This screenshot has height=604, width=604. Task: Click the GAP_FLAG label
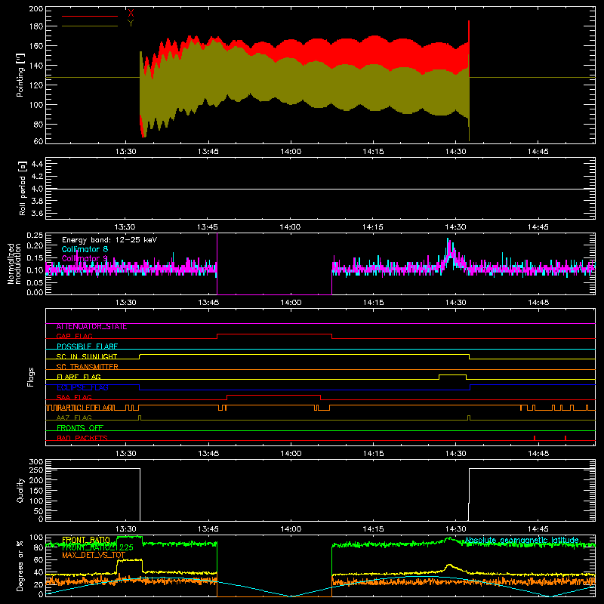(74, 337)
